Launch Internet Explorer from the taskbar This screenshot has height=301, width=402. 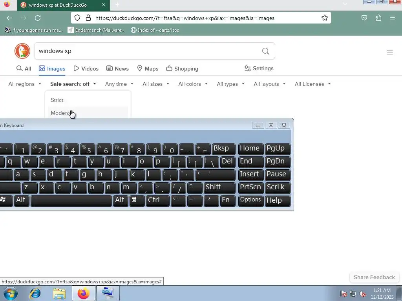click(35, 293)
